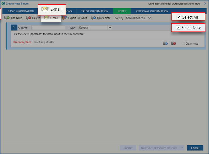Toggle the Select Note checkbox
The width and height of the screenshot is (209, 154).
point(178,27)
